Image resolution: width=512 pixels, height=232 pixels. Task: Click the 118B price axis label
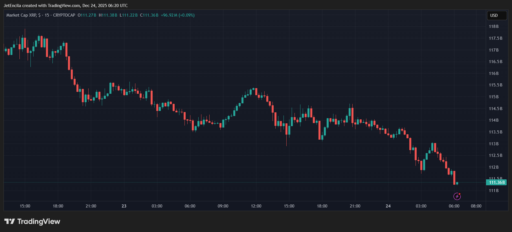pos(494,26)
